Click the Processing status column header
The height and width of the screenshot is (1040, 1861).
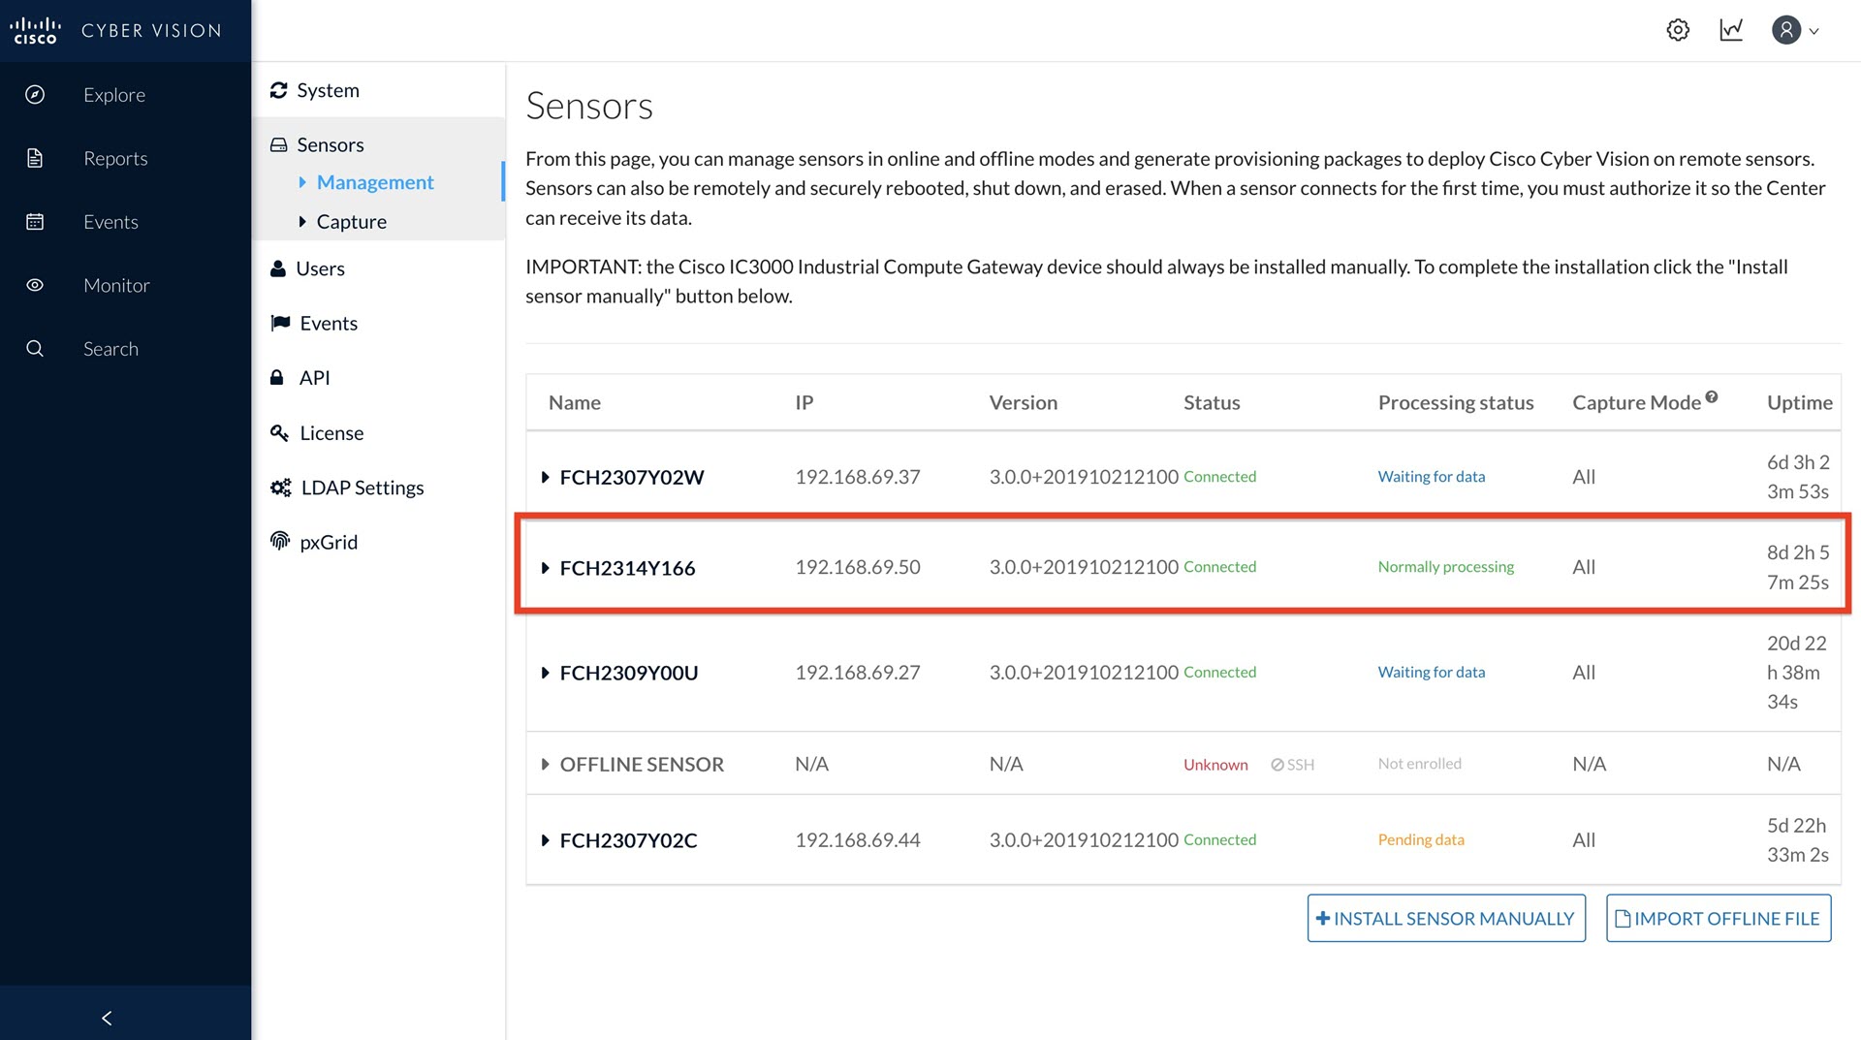point(1456,402)
